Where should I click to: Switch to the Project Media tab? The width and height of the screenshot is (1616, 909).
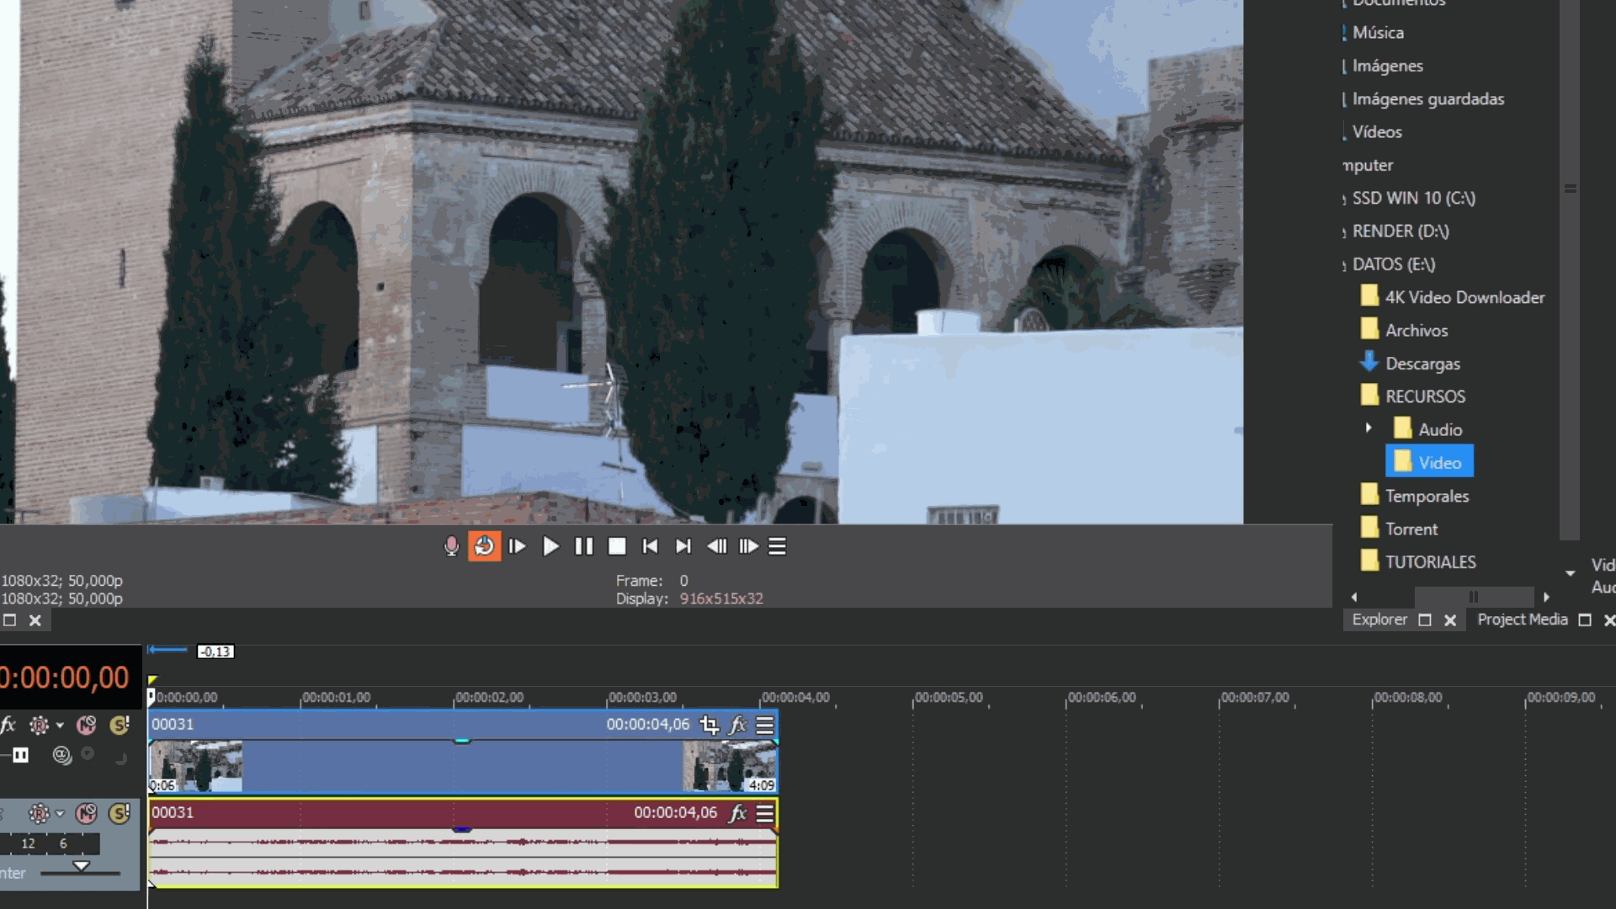(x=1522, y=619)
